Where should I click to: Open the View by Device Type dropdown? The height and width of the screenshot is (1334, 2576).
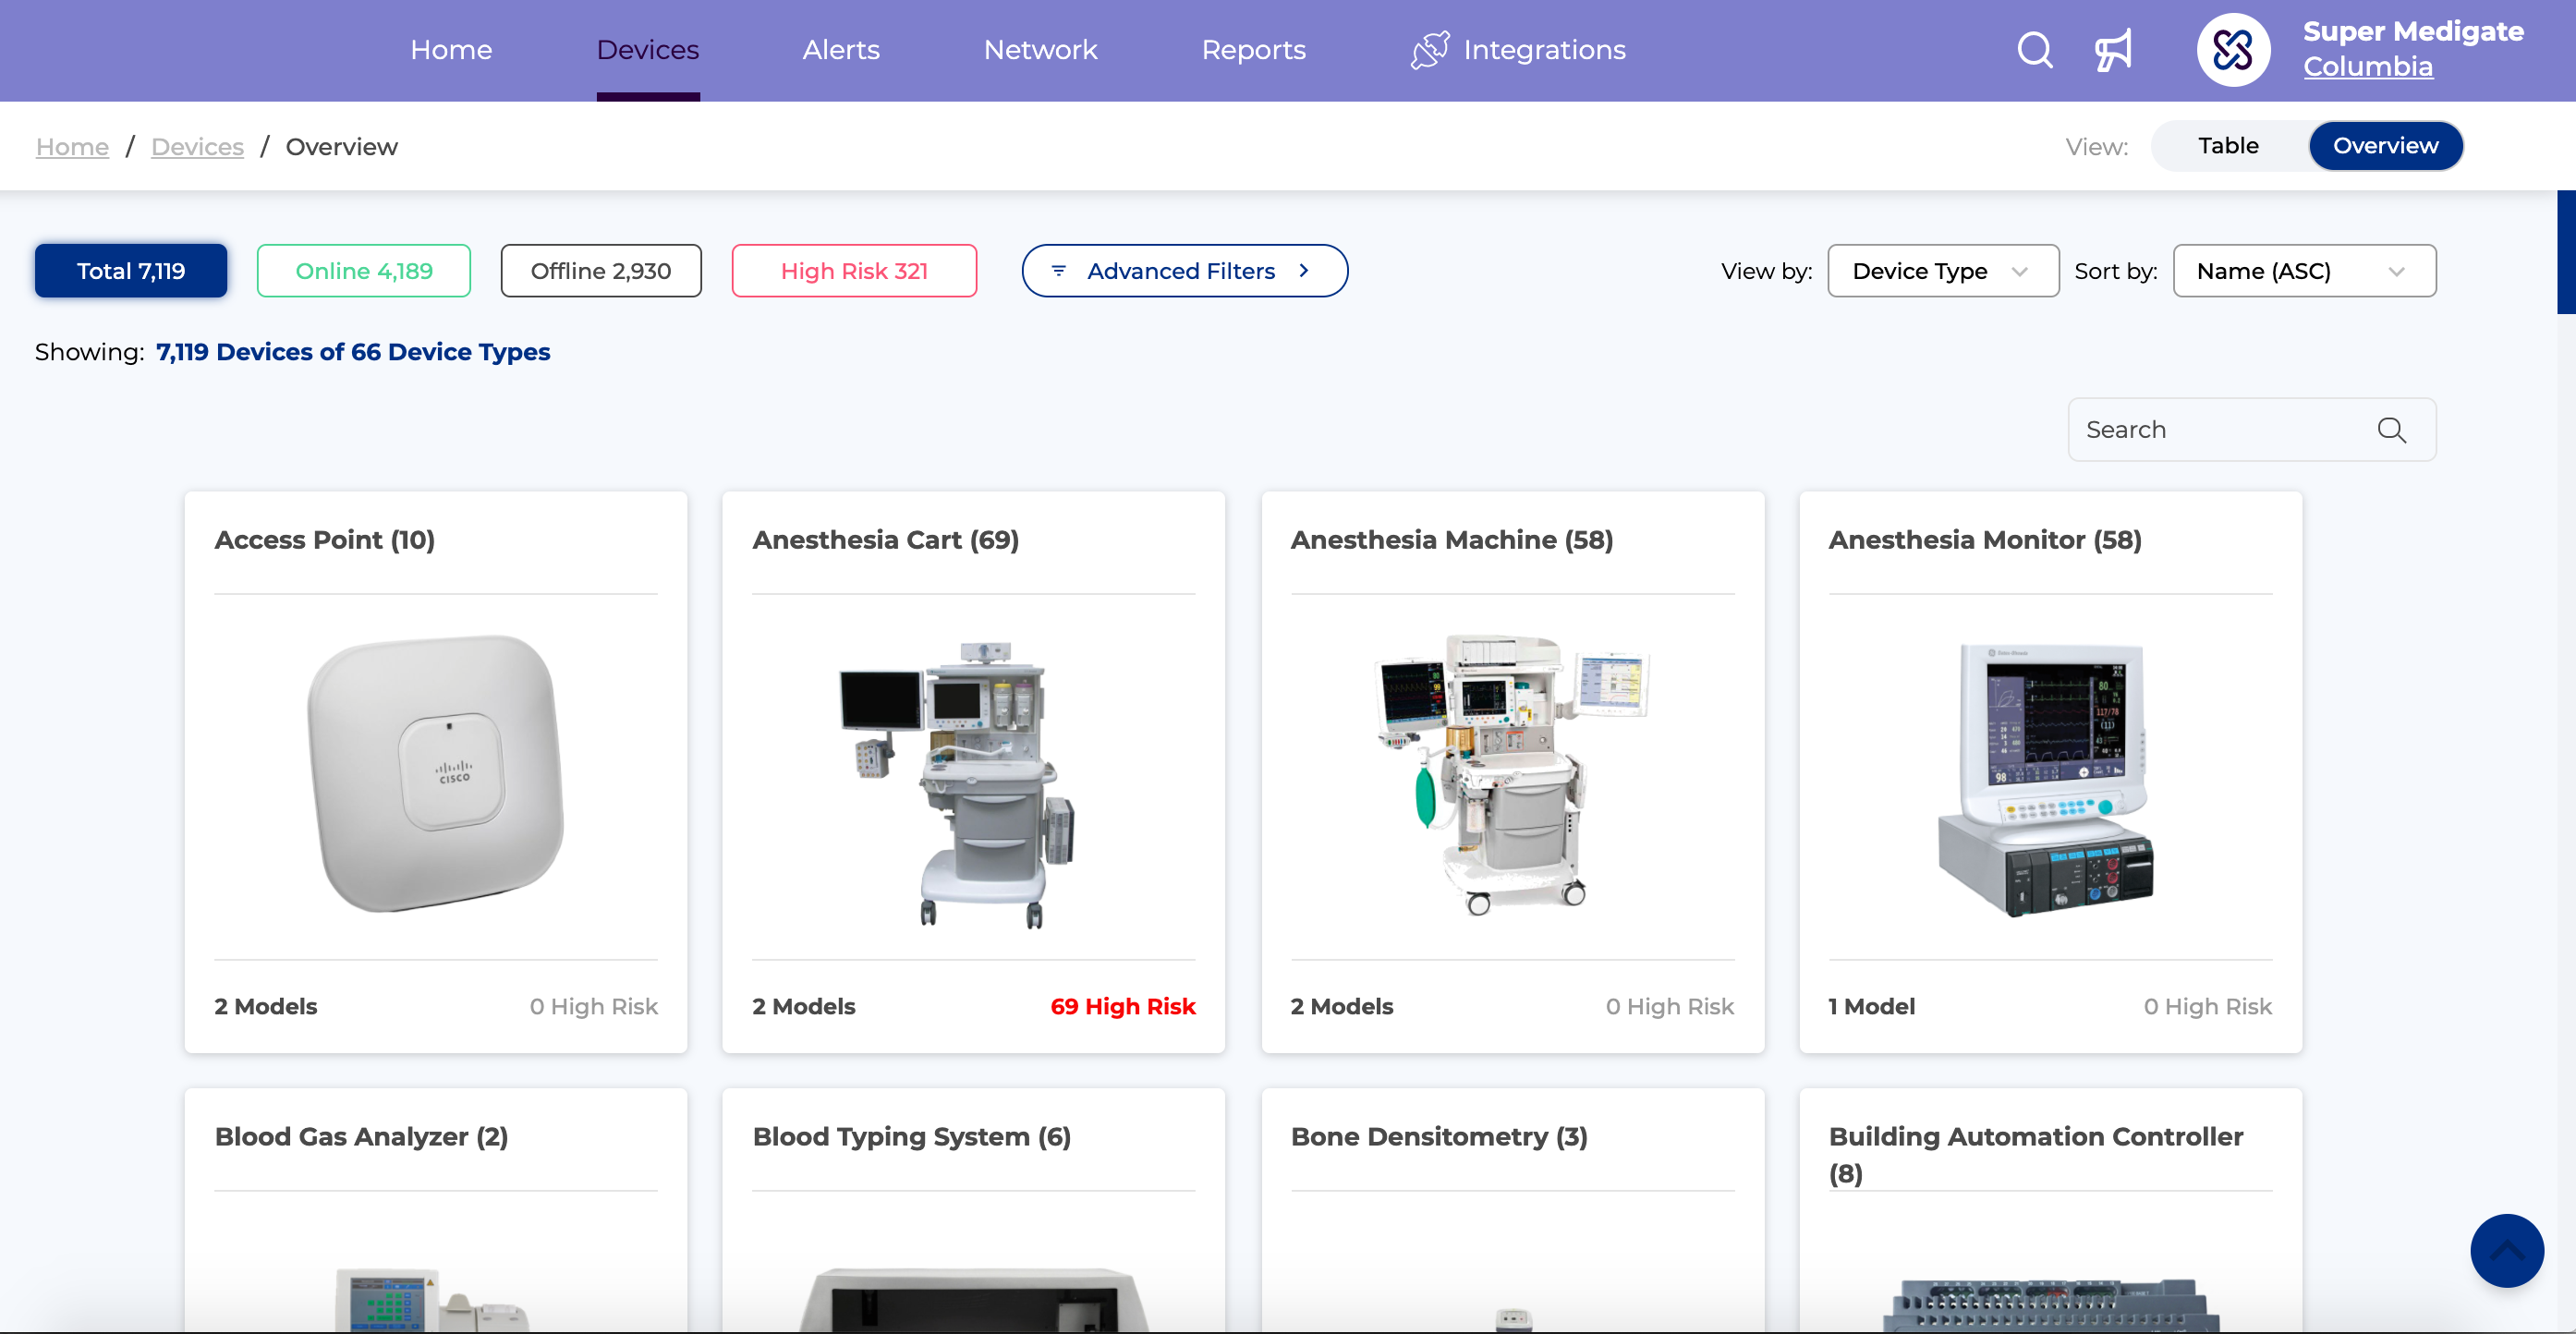point(1939,271)
